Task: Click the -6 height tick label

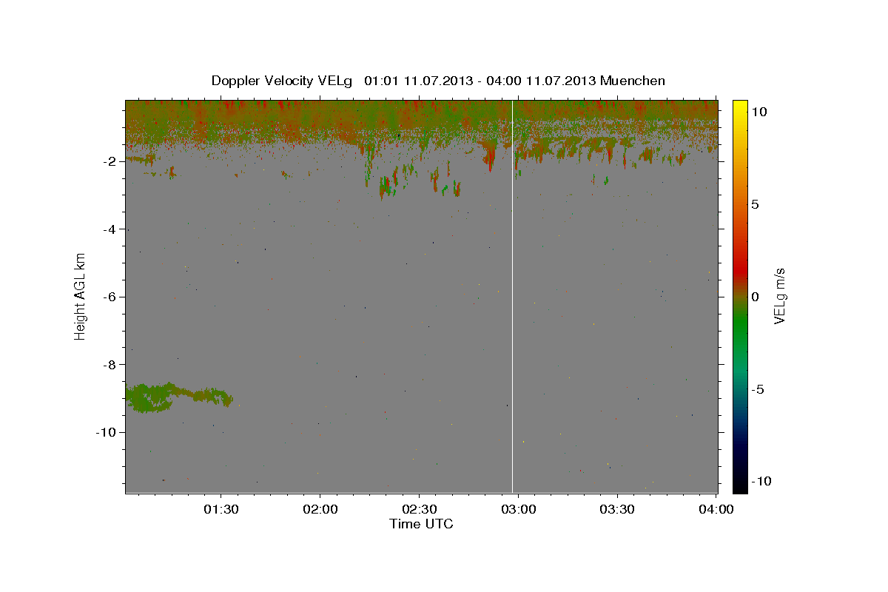Action: click(x=111, y=297)
